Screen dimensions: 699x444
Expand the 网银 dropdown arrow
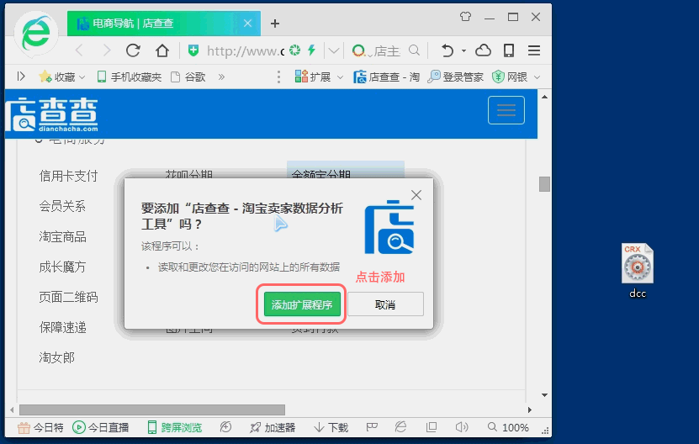537,77
